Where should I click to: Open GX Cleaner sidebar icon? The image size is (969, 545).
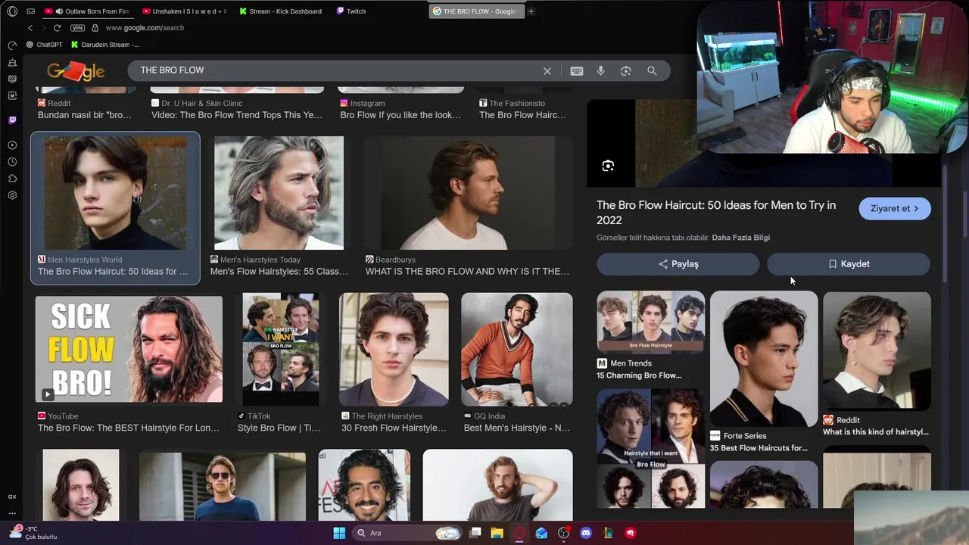(x=12, y=62)
